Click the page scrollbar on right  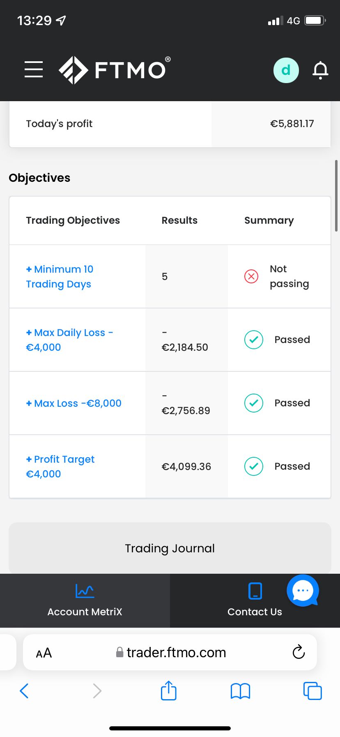pyautogui.click(x=336, y=196)
